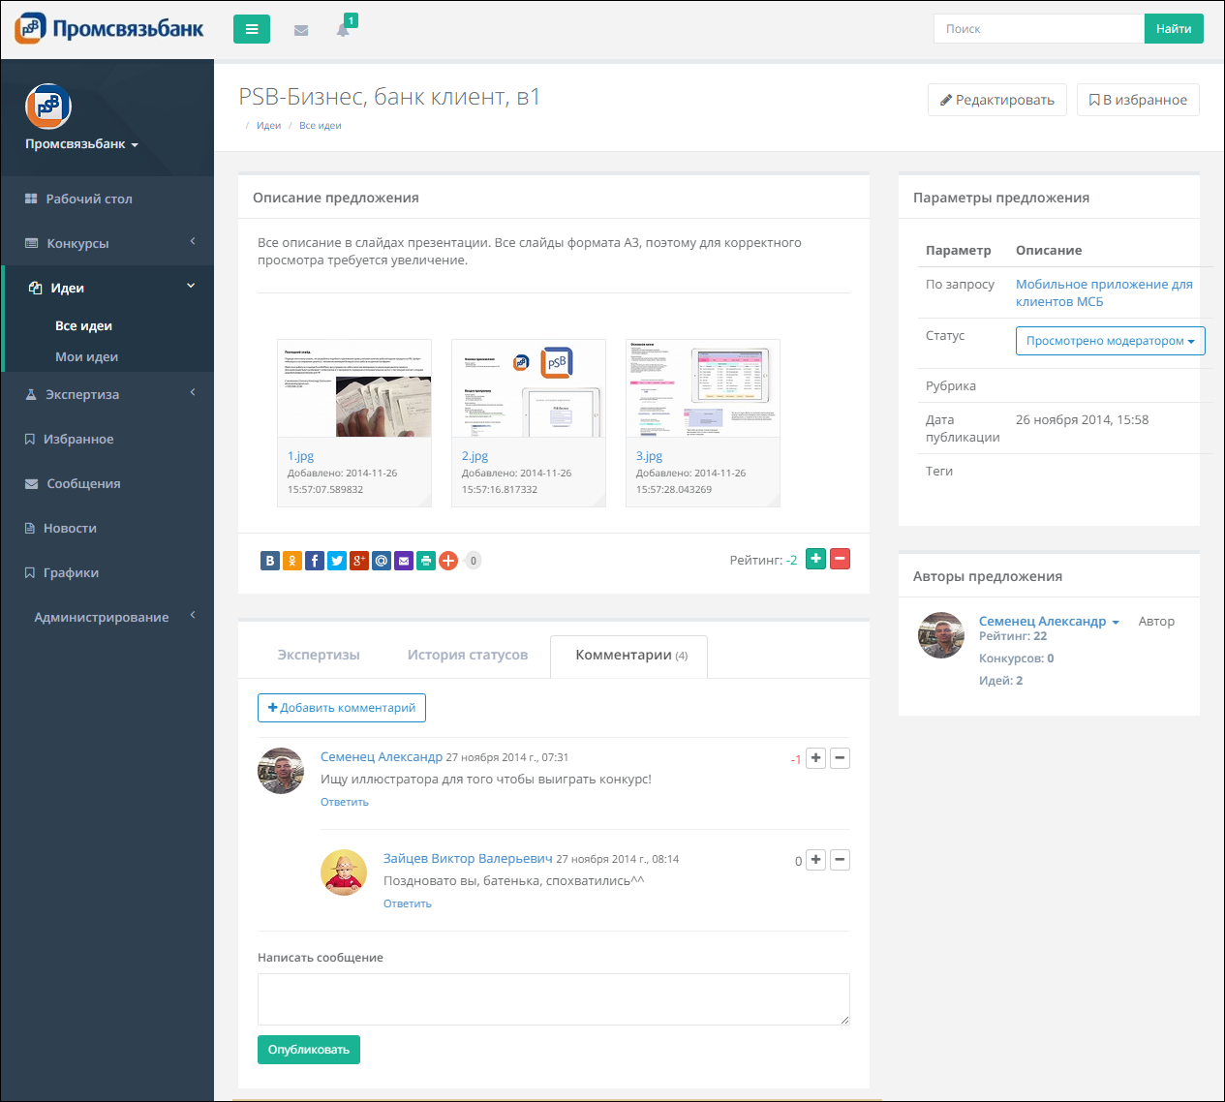Viewport: 1225px width, 1102px height.
Task: Open 1.jpg attachment thumbnail
Action: (x=354, y=388)
